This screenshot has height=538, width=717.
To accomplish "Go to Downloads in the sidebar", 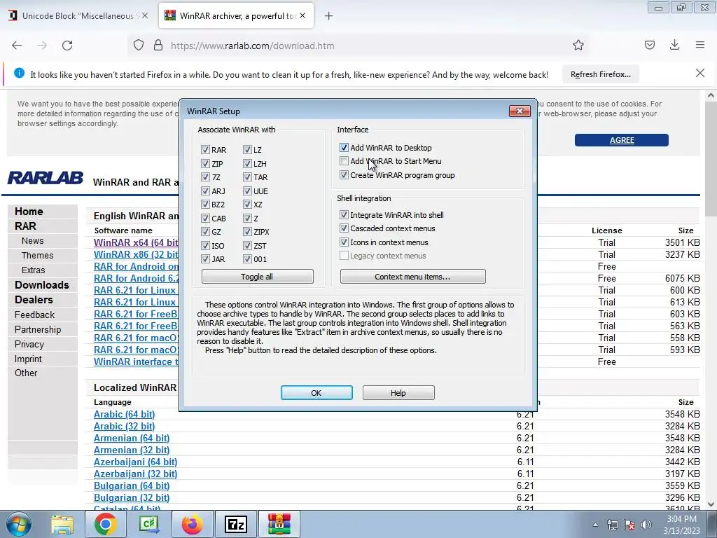I will pyautogui.click(x=41, y=284).
